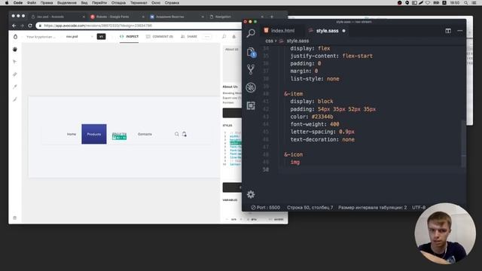Select the INSPECT mode tab
482x271 pixels.
tap(129, 37)
